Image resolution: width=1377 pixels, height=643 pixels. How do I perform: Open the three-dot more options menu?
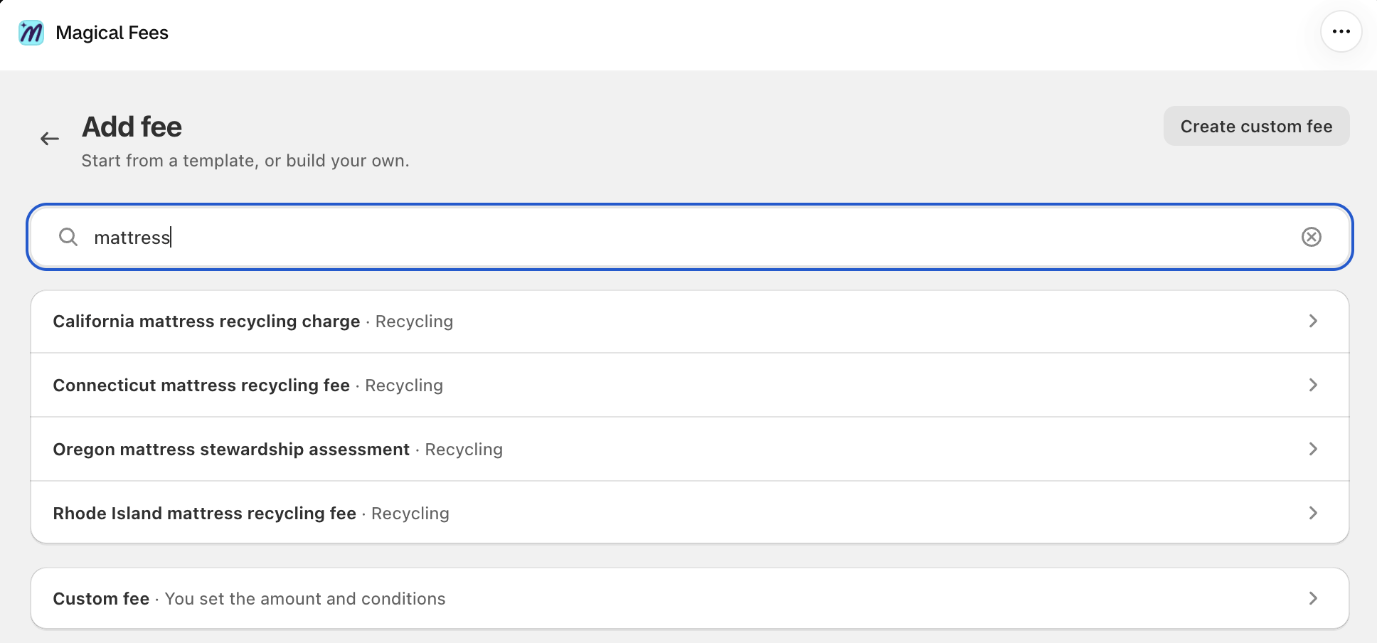[x=1341, y=32]
